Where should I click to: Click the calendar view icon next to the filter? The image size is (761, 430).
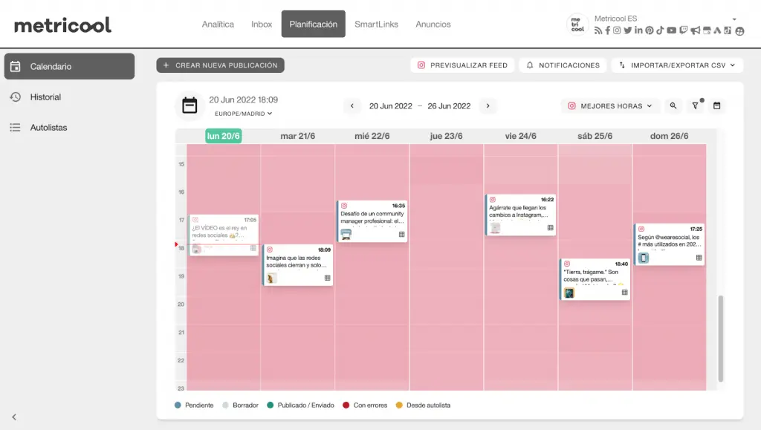click(716, 105)
